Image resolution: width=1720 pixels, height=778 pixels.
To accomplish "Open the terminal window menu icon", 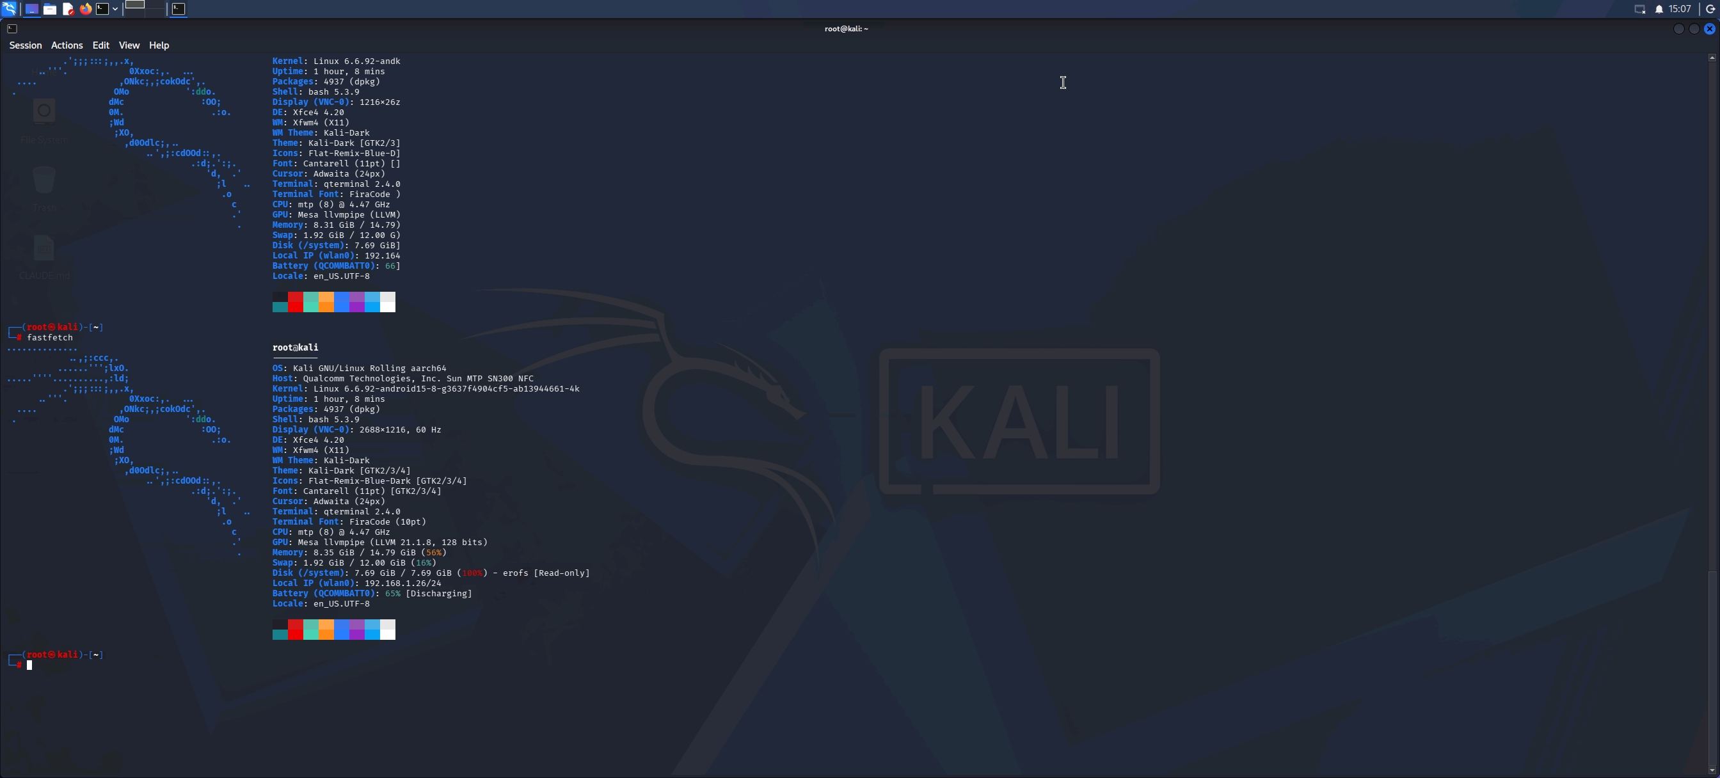I will 12,29.
